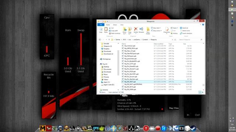Click the Properties icon in the ribbon
This screenshot has width=236, height=132.
click(x=167, y=30)
